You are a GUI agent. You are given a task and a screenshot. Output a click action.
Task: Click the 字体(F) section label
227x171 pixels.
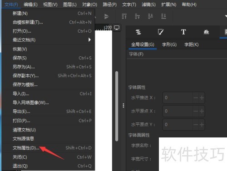136,54
